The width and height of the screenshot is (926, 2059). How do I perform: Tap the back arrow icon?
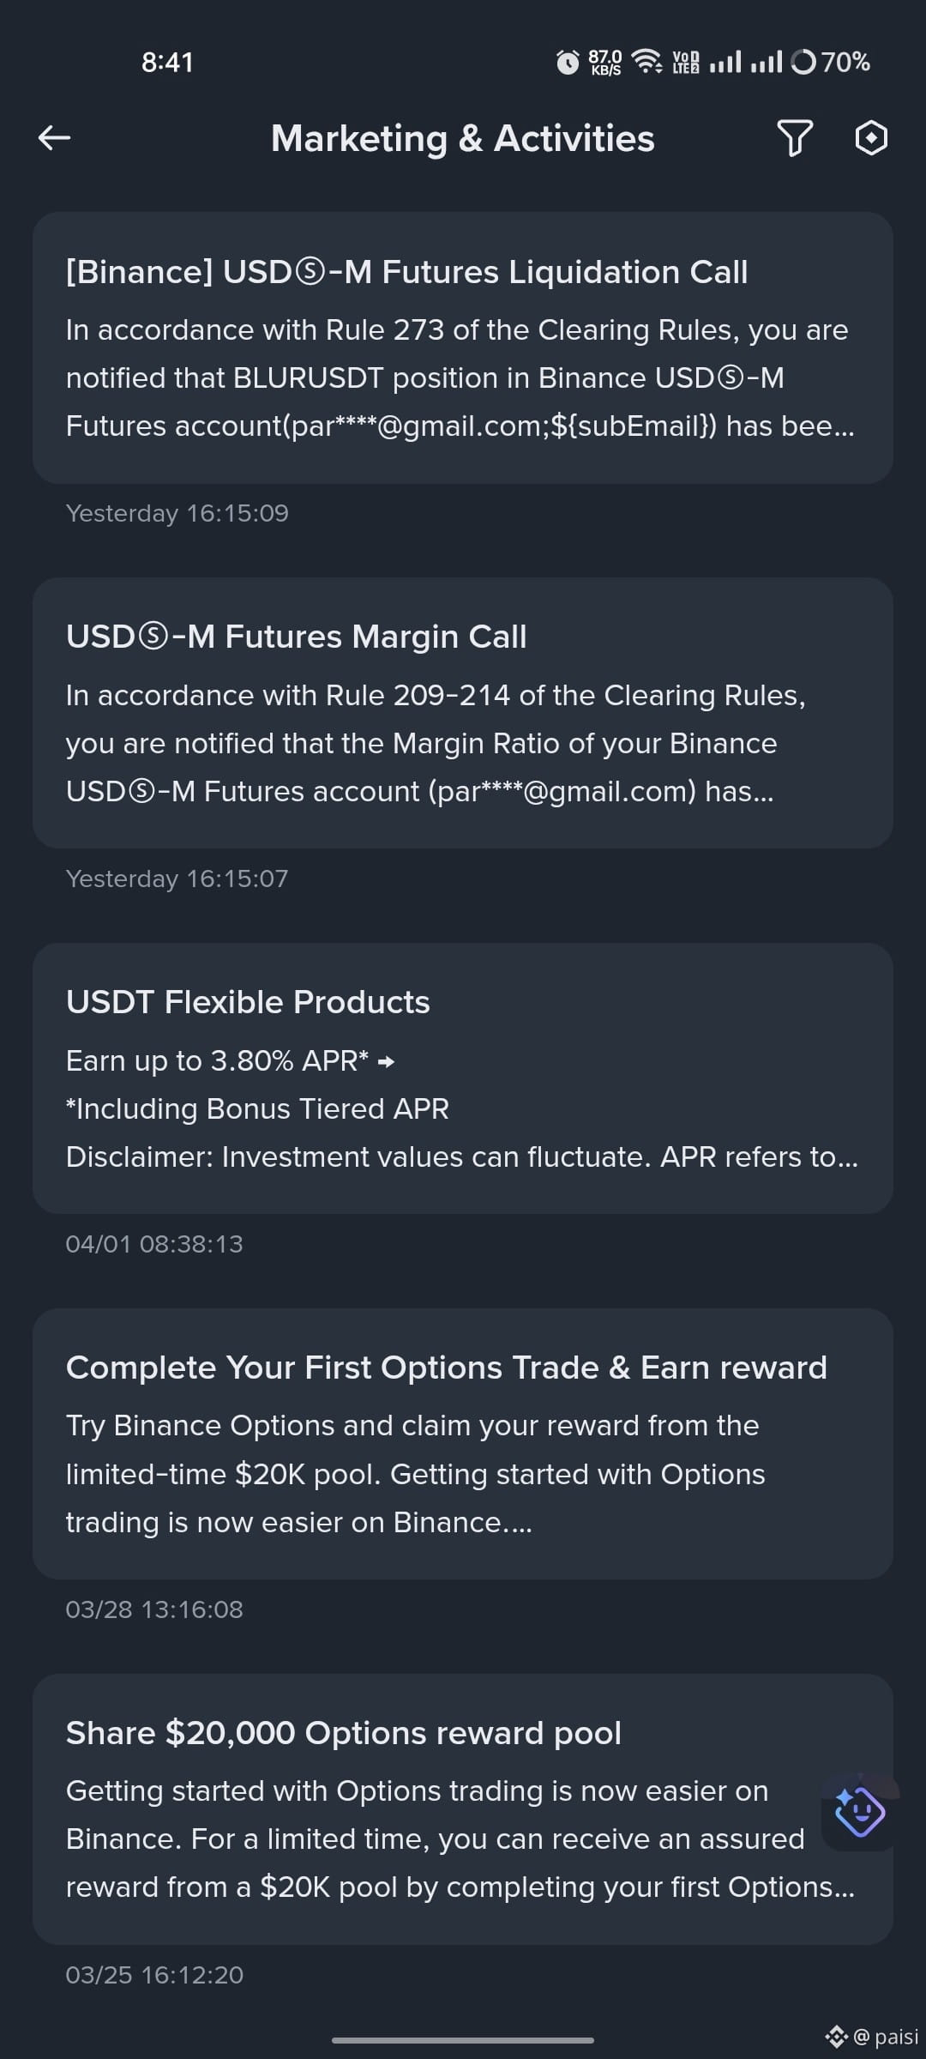[54, 138]
